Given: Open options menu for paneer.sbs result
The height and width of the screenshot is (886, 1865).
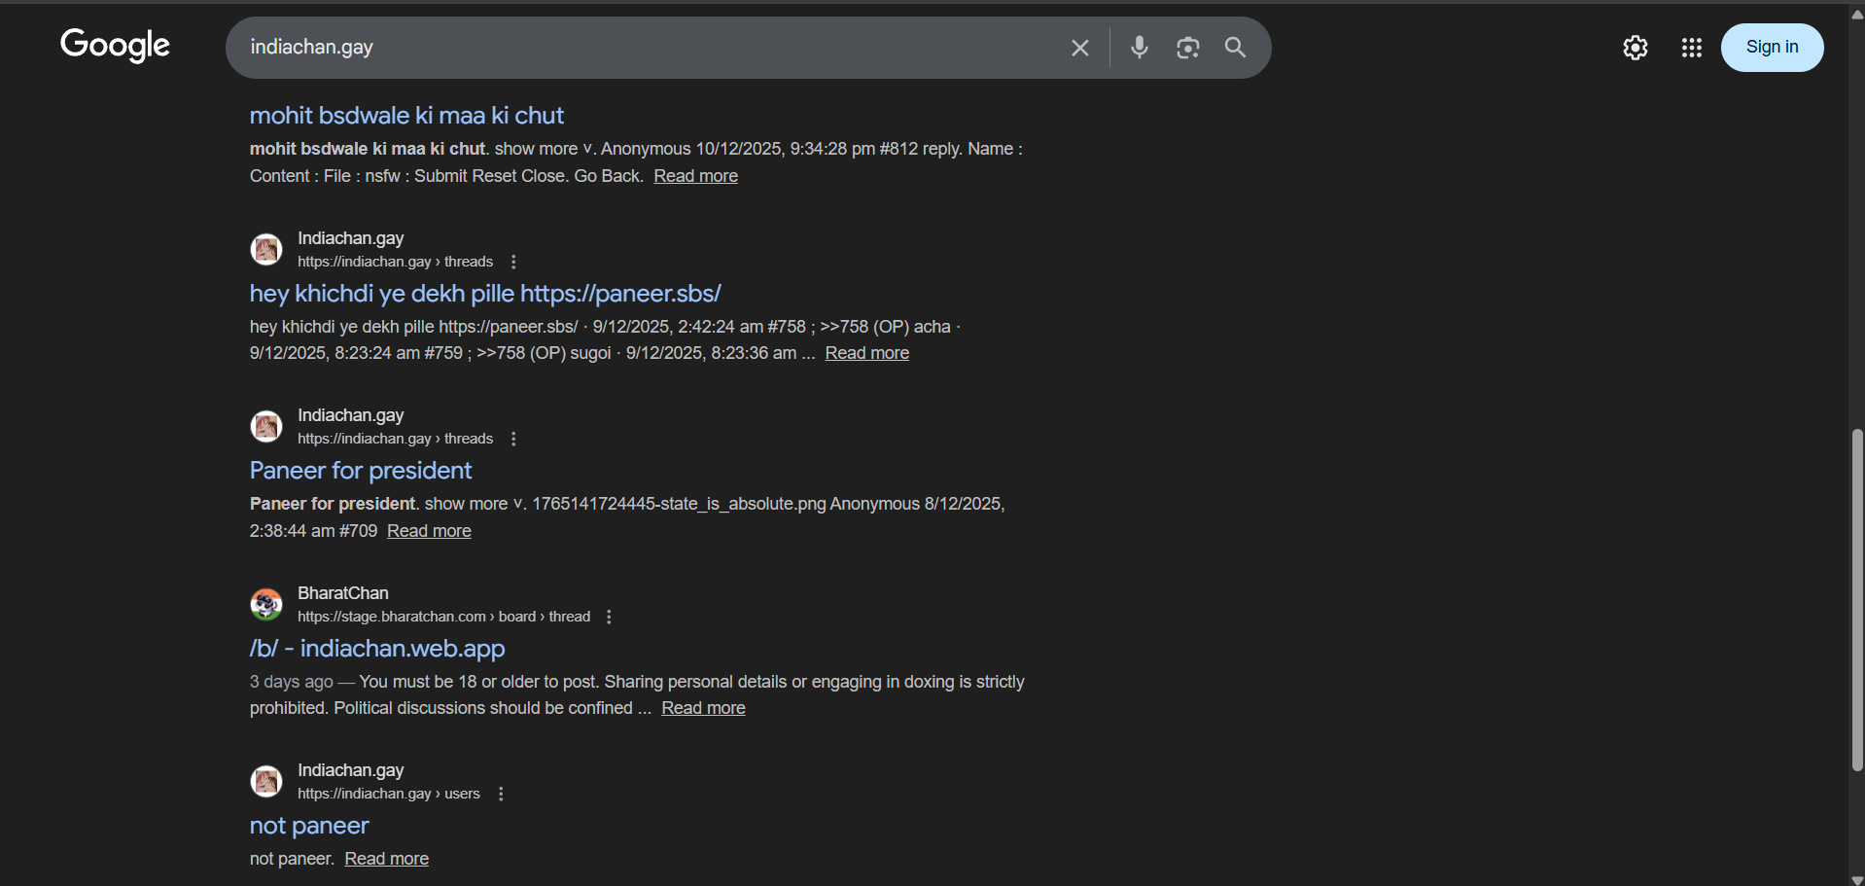Looking at the screenshot, I should tap(513, 262).
